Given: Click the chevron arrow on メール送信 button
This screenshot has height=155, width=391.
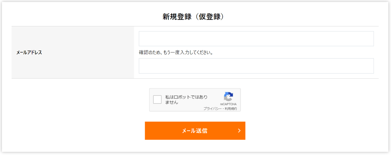Looking at the screenshot, I should click(x=239, y=131).
